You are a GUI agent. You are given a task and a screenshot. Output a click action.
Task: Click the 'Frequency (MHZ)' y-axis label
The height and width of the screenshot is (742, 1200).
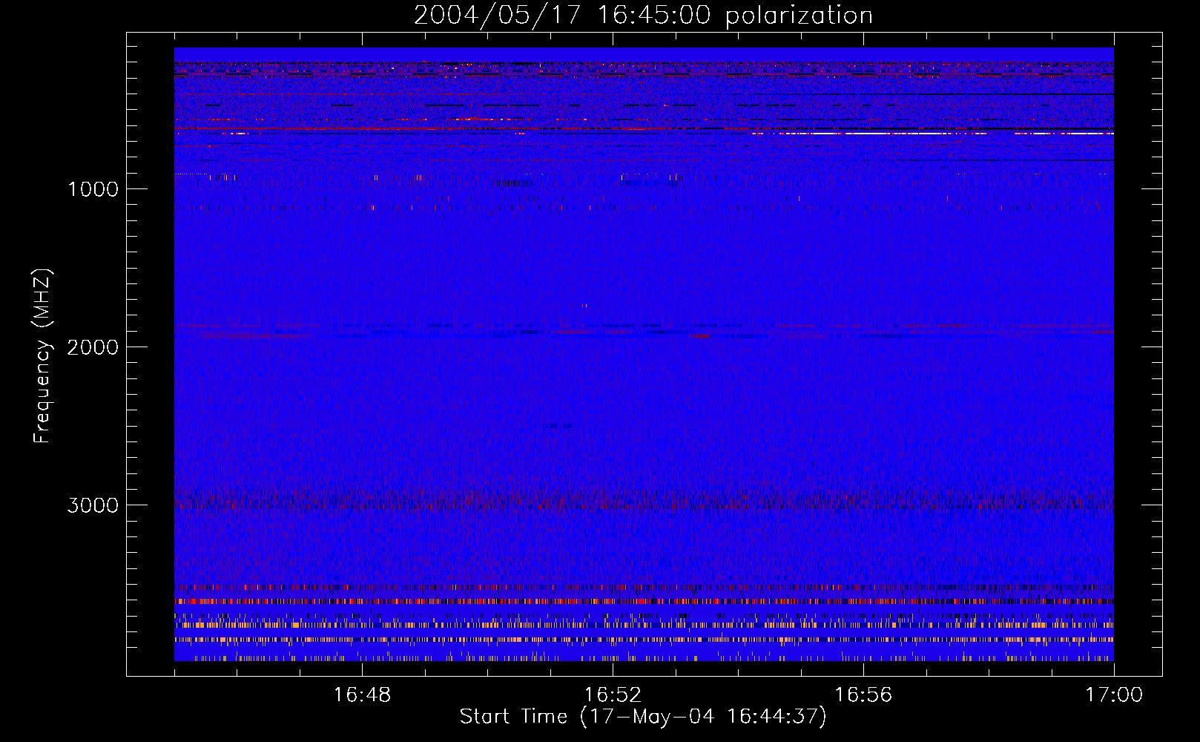click(42, 356)
